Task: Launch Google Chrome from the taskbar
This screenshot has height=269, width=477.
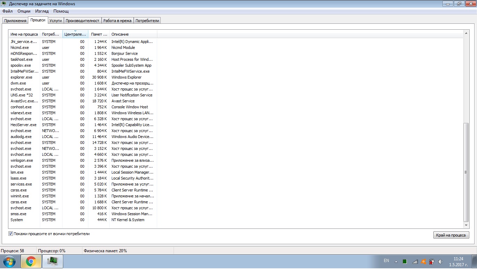Action: click(31, 261)
